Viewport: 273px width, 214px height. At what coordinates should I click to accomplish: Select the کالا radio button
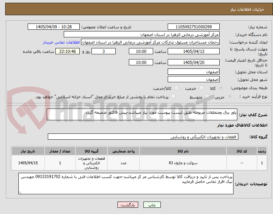tap(221, 88)
